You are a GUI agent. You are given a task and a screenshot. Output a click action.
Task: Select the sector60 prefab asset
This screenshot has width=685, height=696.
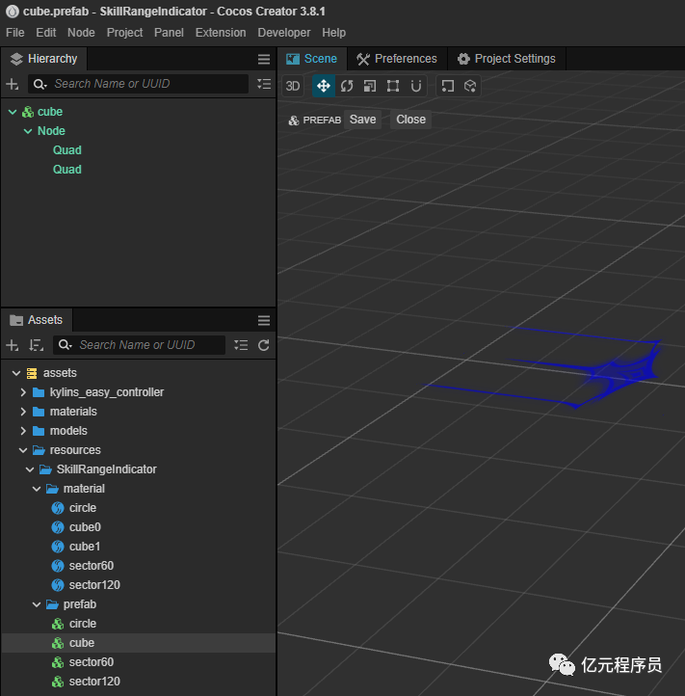[x=138, y=662]
